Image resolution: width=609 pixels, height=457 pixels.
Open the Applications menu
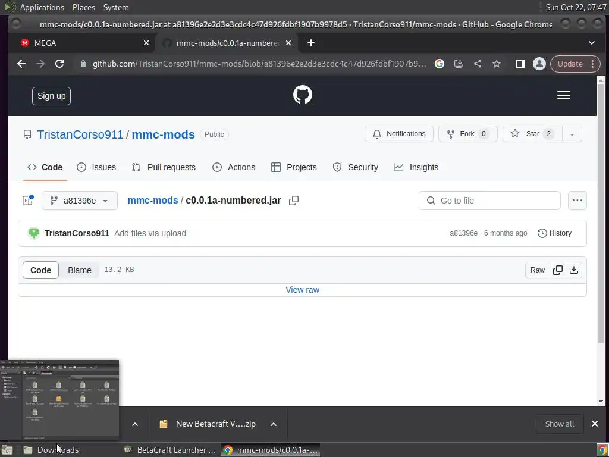click(x=42, y=7)
